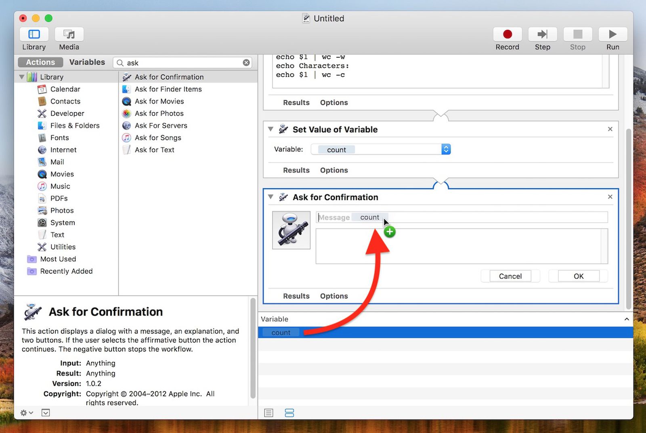Select the Ask for Movies action
646x433 pixels.
coord(159,101)
